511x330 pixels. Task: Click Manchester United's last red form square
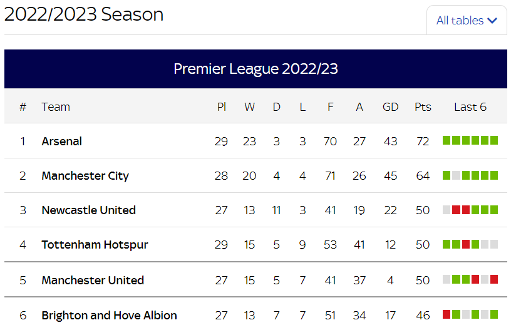[x=494, y=279]
